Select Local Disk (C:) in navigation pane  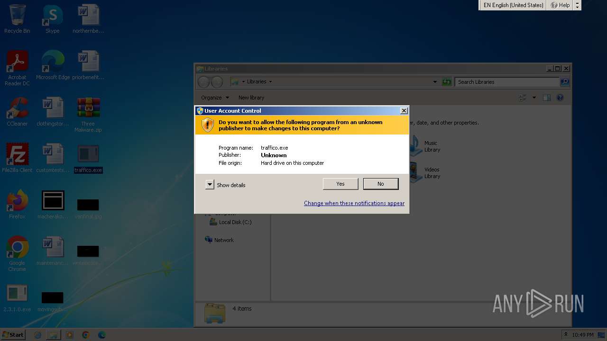point(230,222)
